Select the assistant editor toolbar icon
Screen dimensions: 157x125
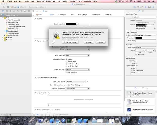click(x=138, y=7)
